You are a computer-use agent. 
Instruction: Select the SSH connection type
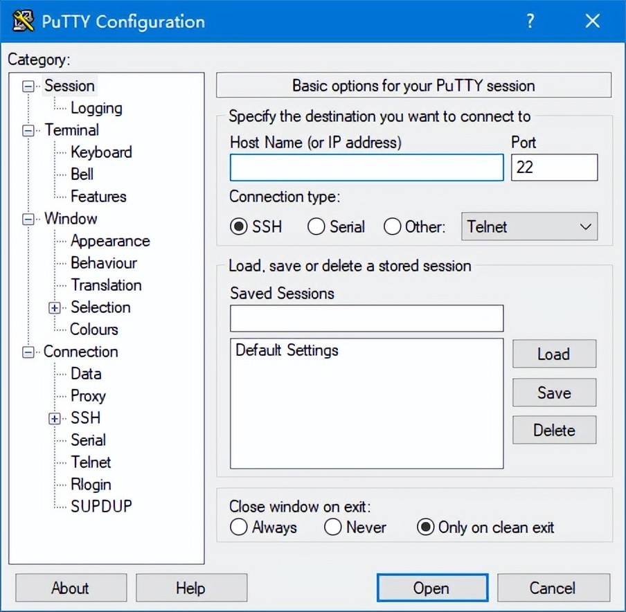click(240, 226)
